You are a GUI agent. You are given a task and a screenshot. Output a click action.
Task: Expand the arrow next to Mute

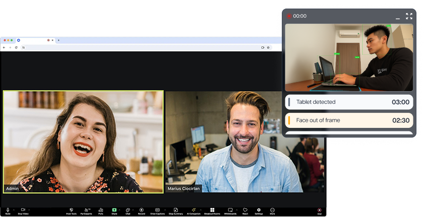point(14,209)
